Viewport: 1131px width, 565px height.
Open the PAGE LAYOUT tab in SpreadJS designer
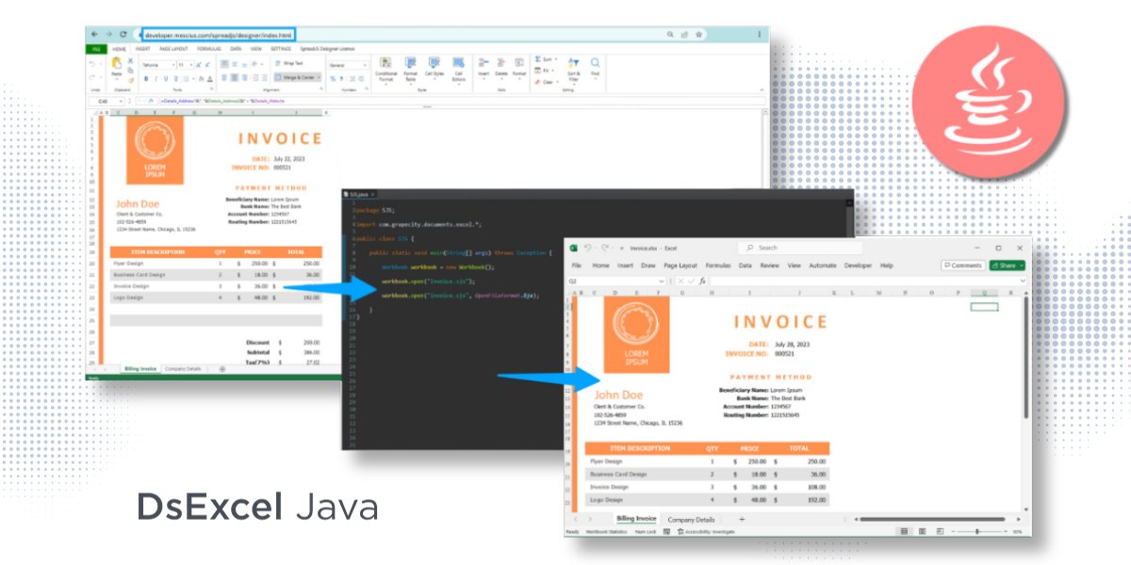click(x=173, y=49)
